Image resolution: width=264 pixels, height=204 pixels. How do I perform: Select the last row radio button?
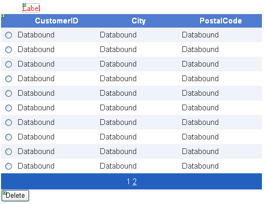pyautogui.click(x=8, y=166)
